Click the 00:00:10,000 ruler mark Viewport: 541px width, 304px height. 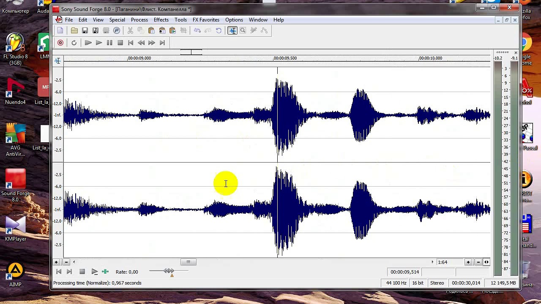pyautogui.click(x=430, y=58)
